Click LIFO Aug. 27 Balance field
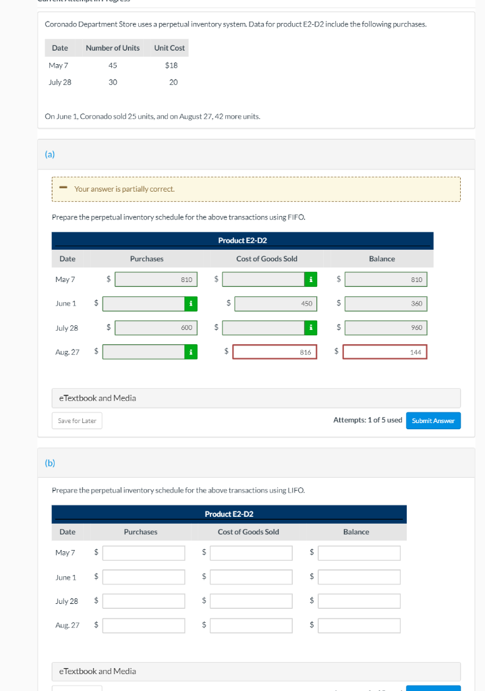The height and width of the screenshot is (691, 485). 359,626
